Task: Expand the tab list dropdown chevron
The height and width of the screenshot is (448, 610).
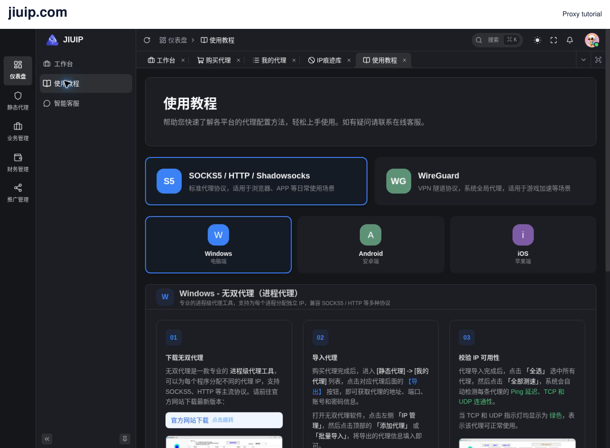Action: 583,60
